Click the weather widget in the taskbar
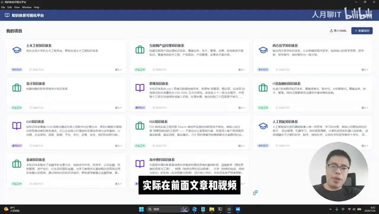Viewport: 379px width, 214px height. (x=11, y=209)
